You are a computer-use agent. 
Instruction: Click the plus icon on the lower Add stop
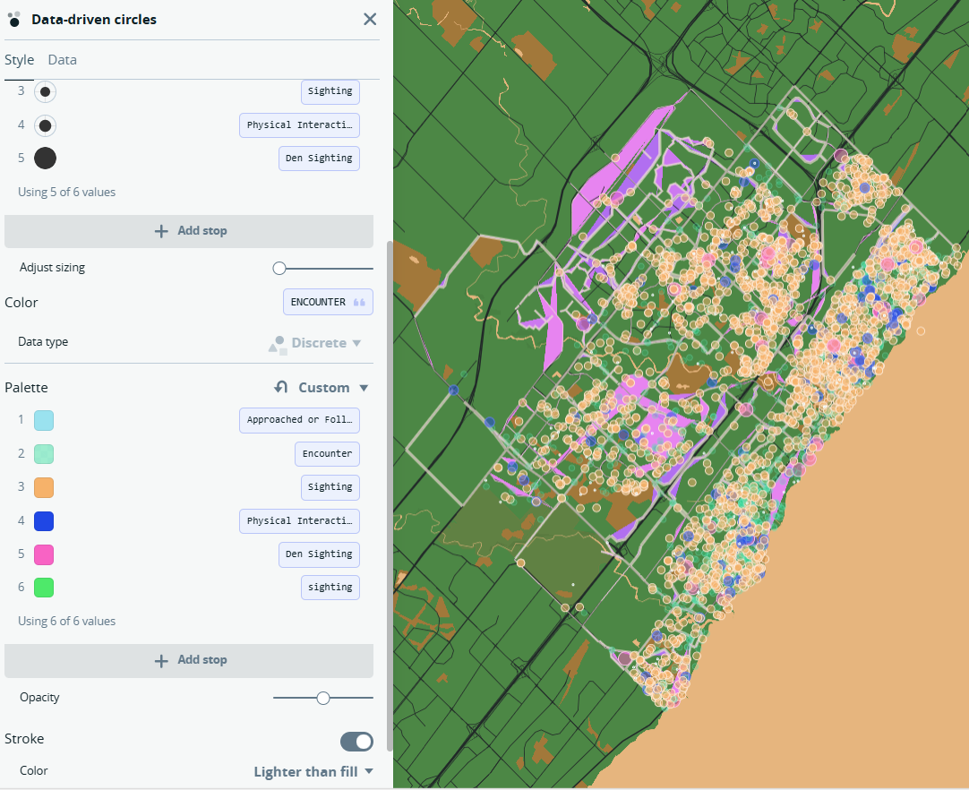point(161,660)
